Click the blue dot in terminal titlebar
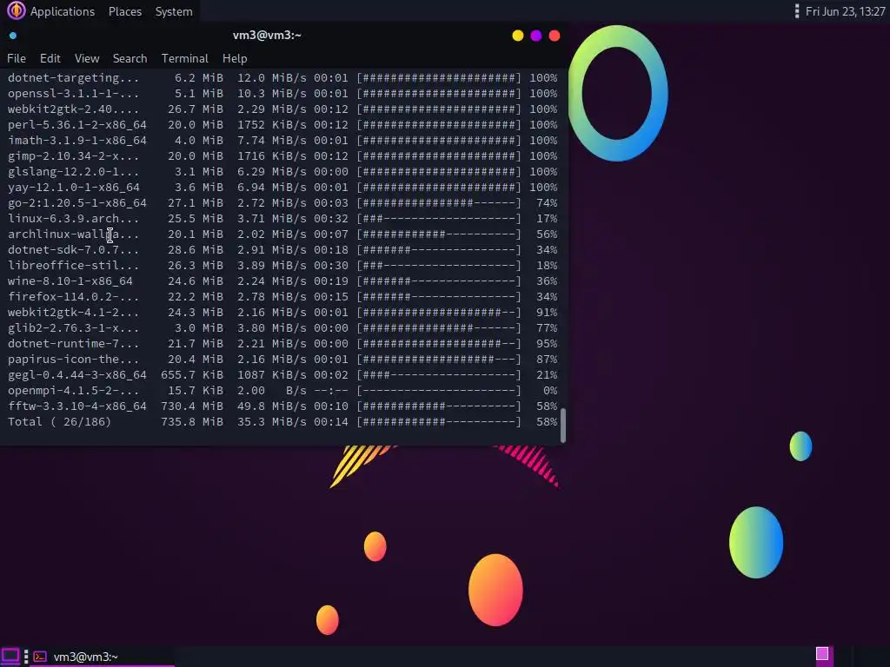890x667 pixels. pos(13,36)
